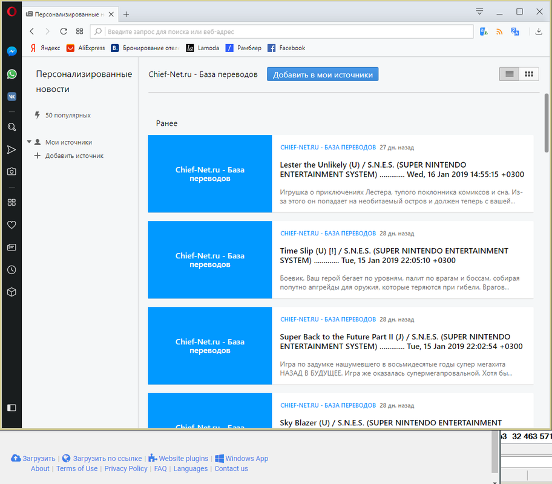Click thumbnail of Time Slip article
The image size is (552, 484).
coord(210,260)
